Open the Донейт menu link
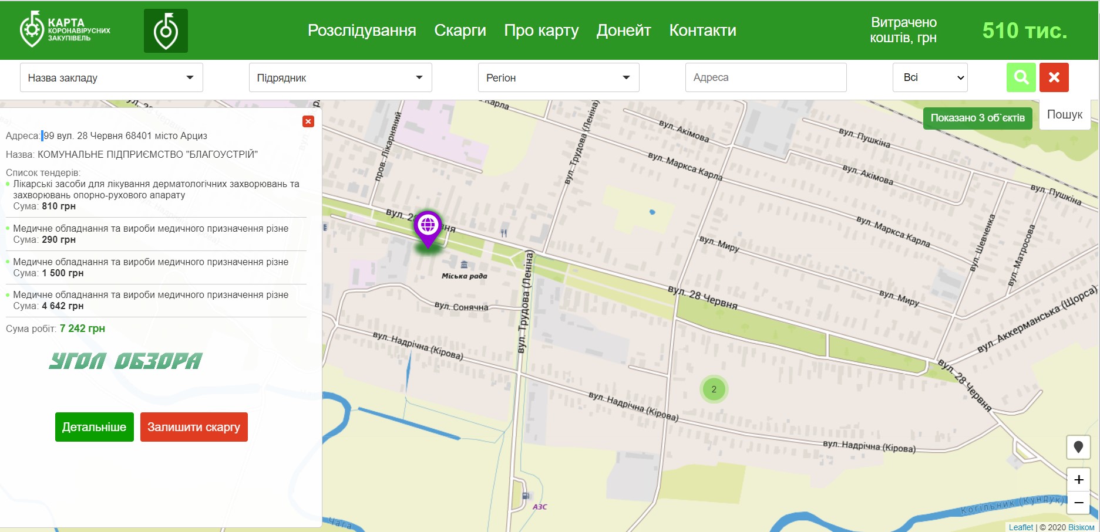1100x532 pixels. point(624,31)
